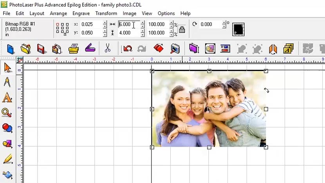Screen dimensions: 325x183
Task: Increase the width value with spinner
Action: pos(143,22)
